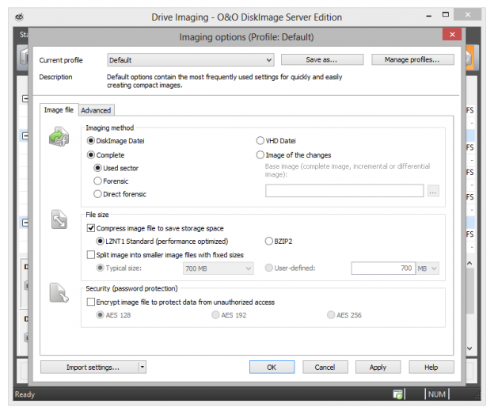Select the VHD Datei radio button
The width and height of the screenshot is (494, 415).
(x=260, y=140)
